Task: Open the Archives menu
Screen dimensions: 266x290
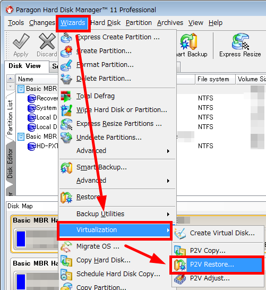Action: [x=170, y=23]
